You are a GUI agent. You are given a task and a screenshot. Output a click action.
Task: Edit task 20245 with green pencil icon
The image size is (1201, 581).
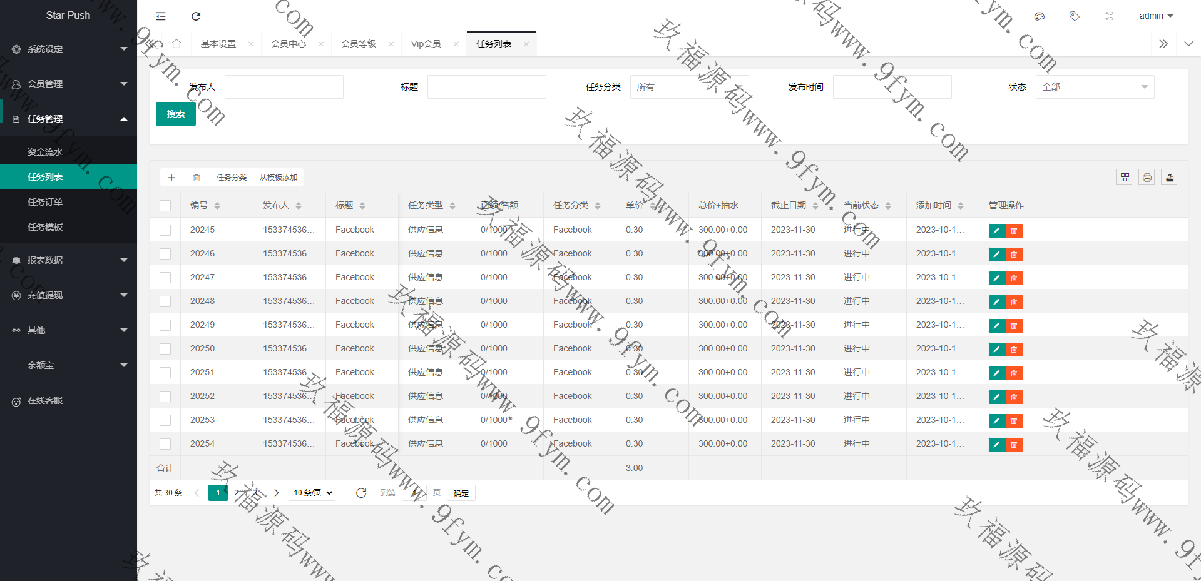(996, 231)
